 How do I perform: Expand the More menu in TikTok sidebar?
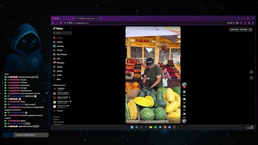click(x=57, y=79)
